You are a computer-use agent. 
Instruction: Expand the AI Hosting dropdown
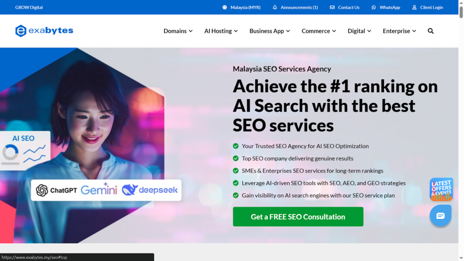(x=221, y=31)
